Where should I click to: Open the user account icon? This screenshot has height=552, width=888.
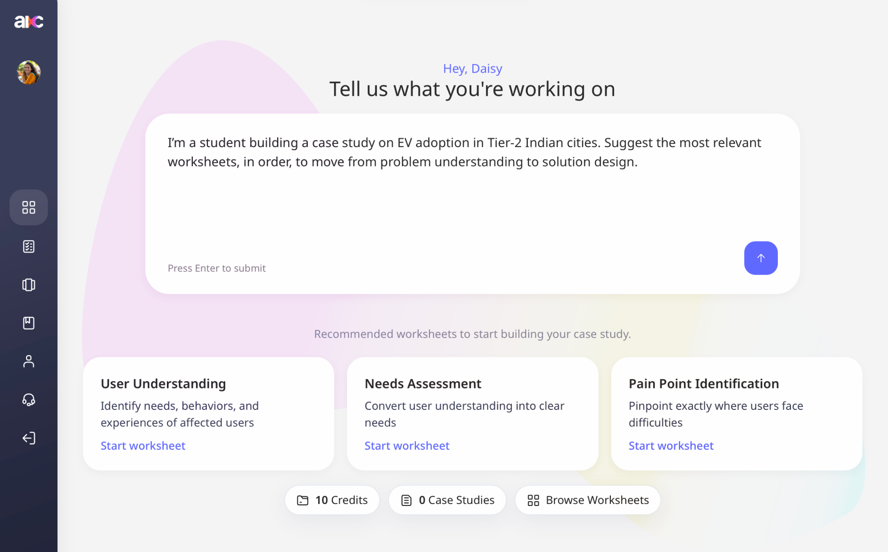pos(29,361)
